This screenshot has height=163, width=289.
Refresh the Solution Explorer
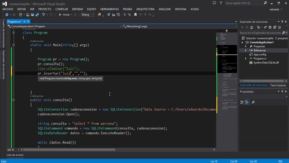coord(270,27)
